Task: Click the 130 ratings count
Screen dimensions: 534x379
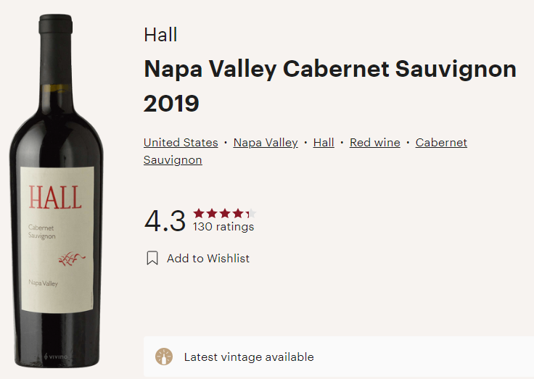Action: (223, 227)
